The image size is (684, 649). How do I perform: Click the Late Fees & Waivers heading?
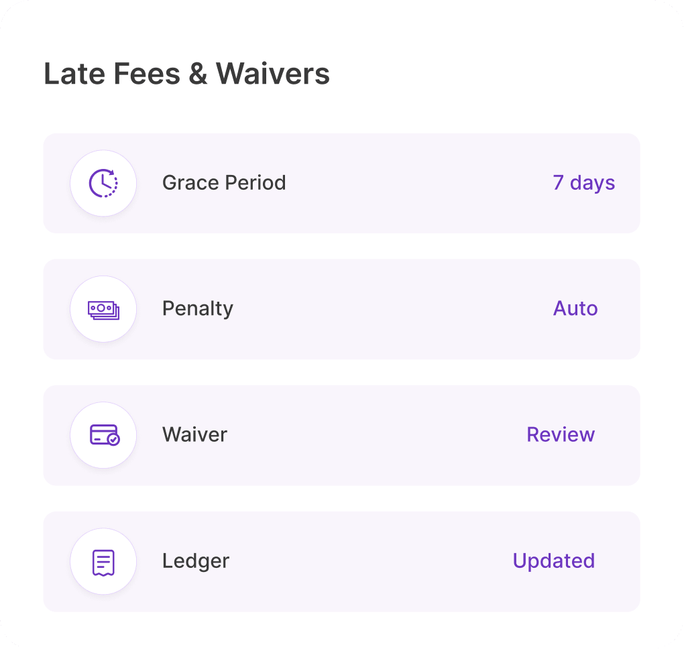[x=186, y=74]
